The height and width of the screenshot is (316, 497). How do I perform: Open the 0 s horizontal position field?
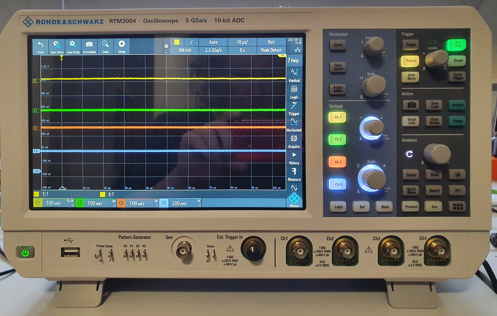[242, 50]
